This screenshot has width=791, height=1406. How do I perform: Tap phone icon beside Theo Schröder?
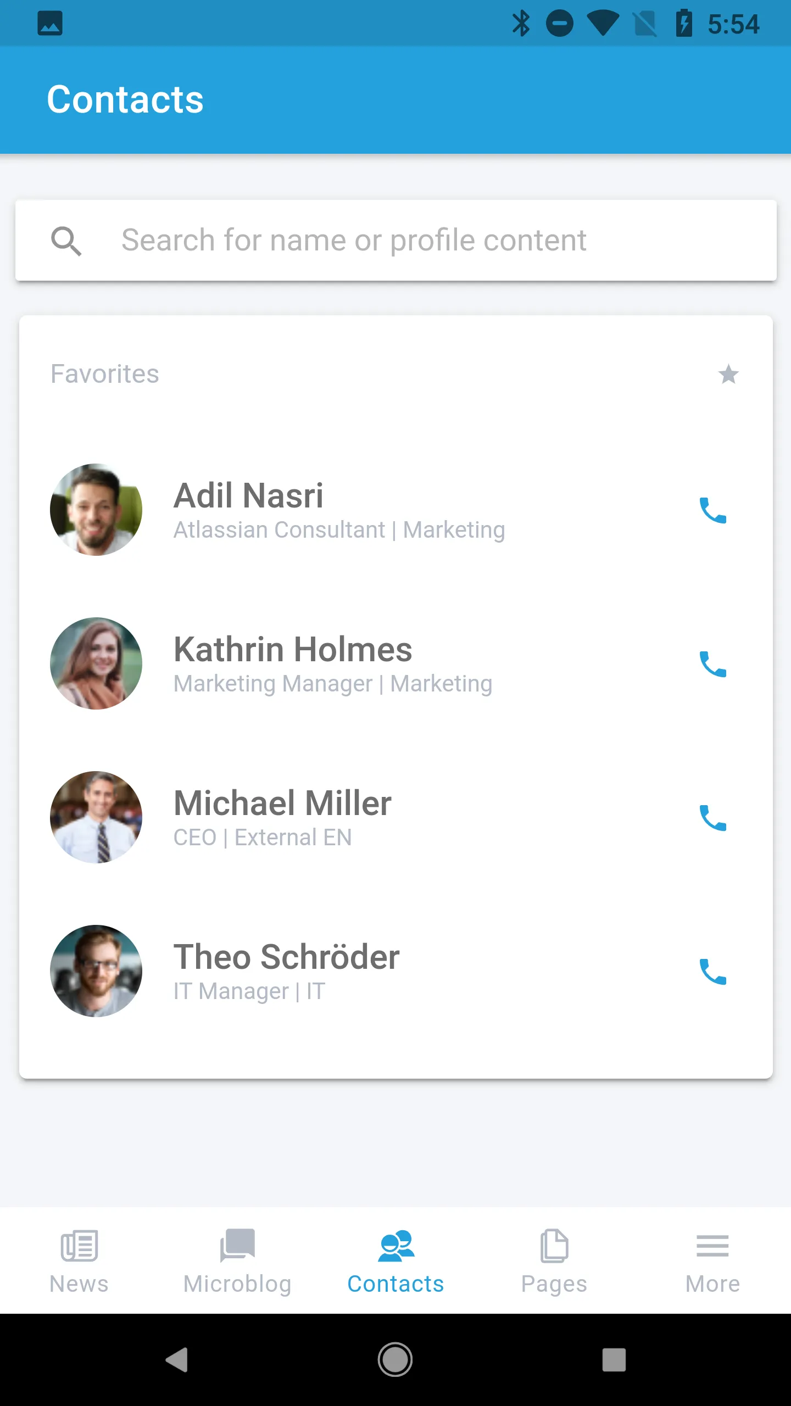pos(712,972)
